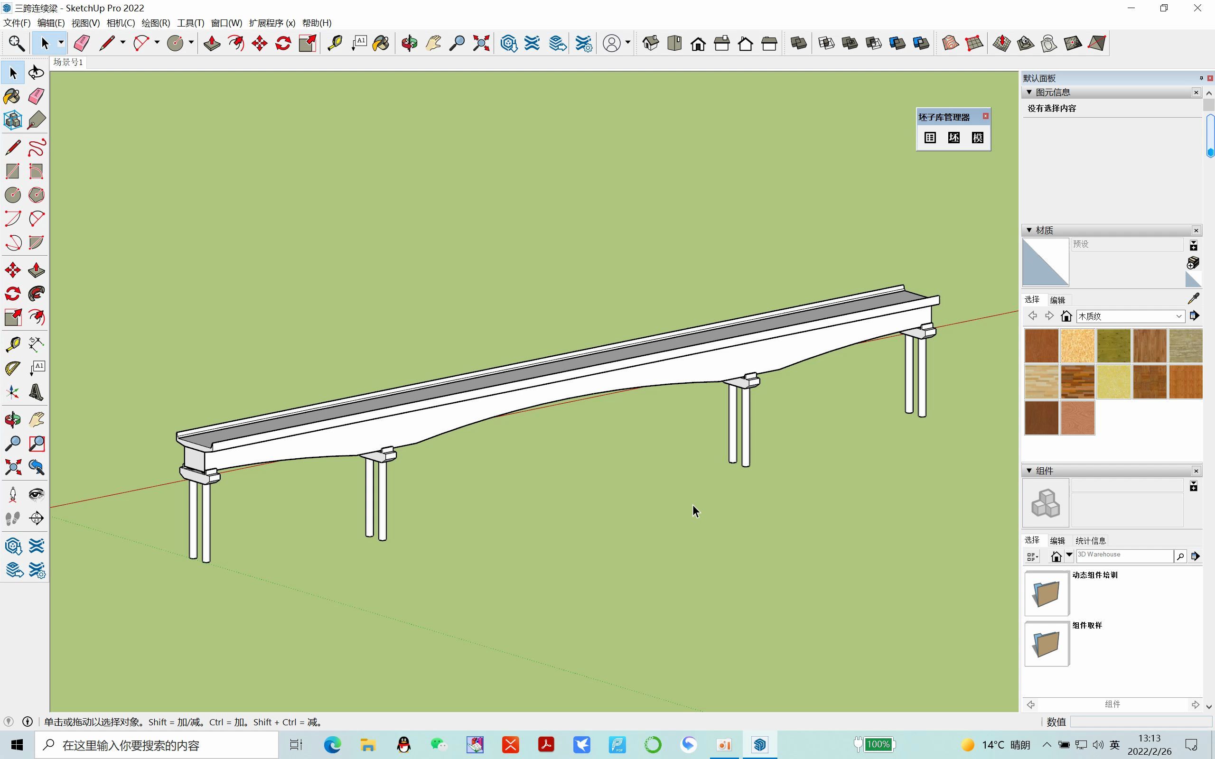This screenshot has width=1215, height=759.
Task: Select the Eraser tool in left toolbar
Action: (x=36, y=96)
